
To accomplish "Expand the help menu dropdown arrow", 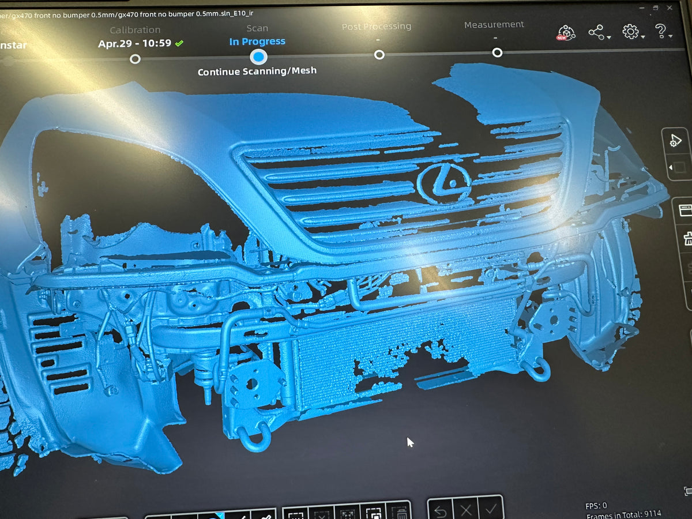I will pyautogui.click(x=670, y=36).
